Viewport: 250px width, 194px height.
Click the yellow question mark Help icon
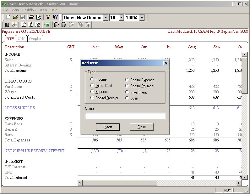coord(48,17)
